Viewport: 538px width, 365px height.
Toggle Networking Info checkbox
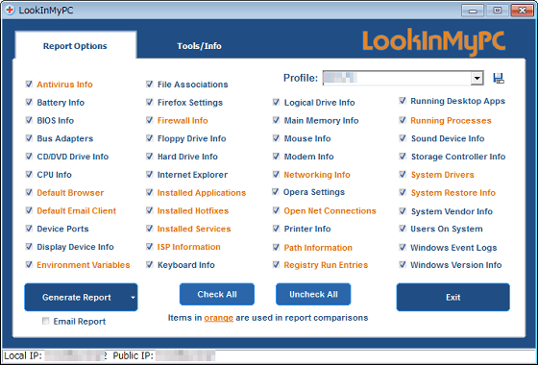(276, 174)
